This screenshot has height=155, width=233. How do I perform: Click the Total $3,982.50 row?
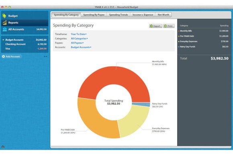tap(204, 58)
